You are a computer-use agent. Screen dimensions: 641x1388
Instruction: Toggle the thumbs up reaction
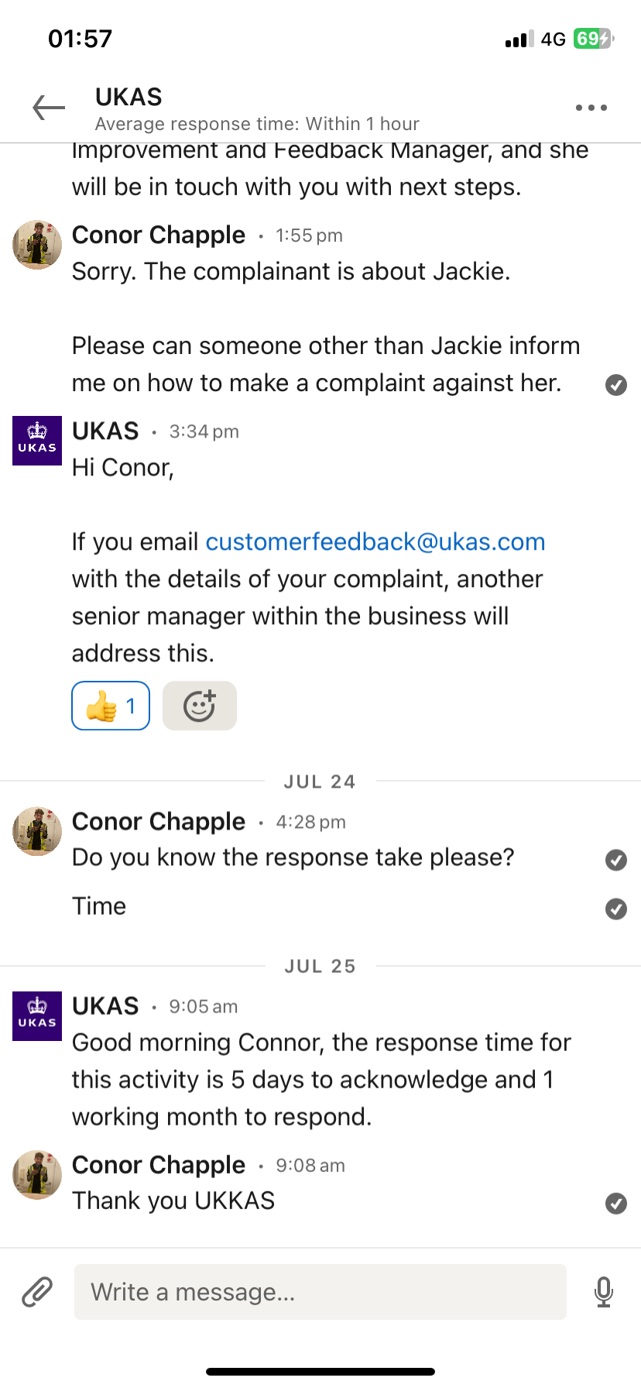tap(111, 706)
